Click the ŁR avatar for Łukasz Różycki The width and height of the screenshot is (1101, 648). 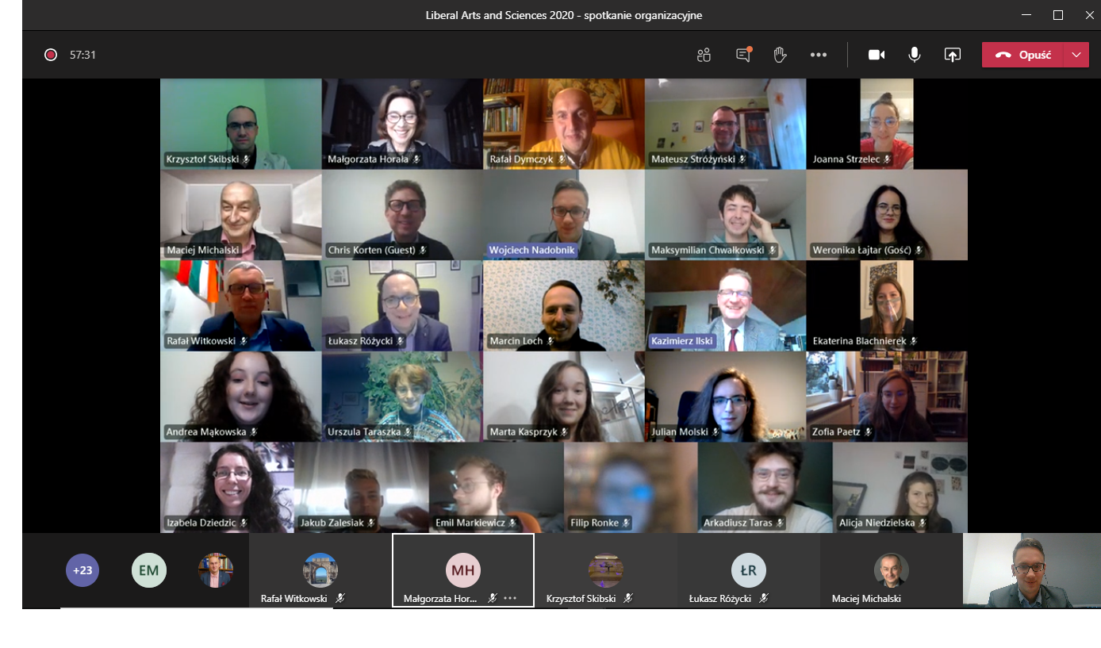coord(748,570)
